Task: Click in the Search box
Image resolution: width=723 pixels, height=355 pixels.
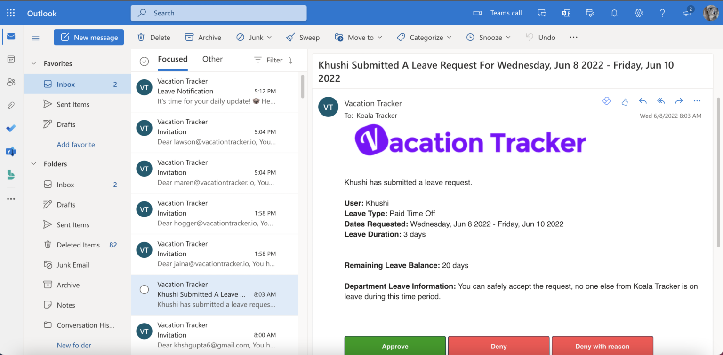Action: [218, 13]
